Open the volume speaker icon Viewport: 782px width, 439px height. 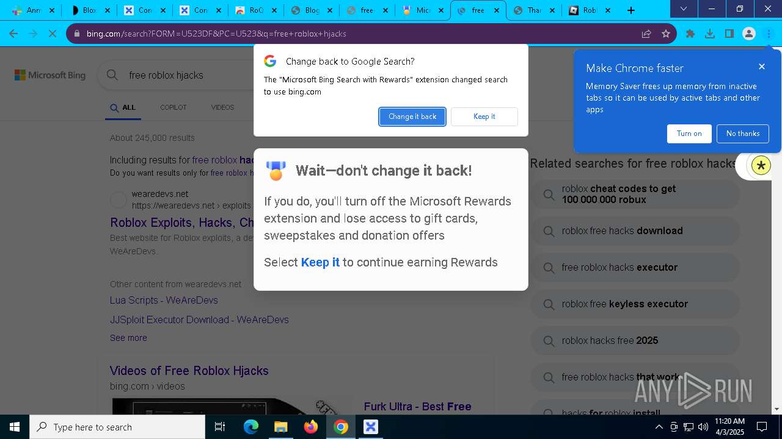tap(703, 427)
